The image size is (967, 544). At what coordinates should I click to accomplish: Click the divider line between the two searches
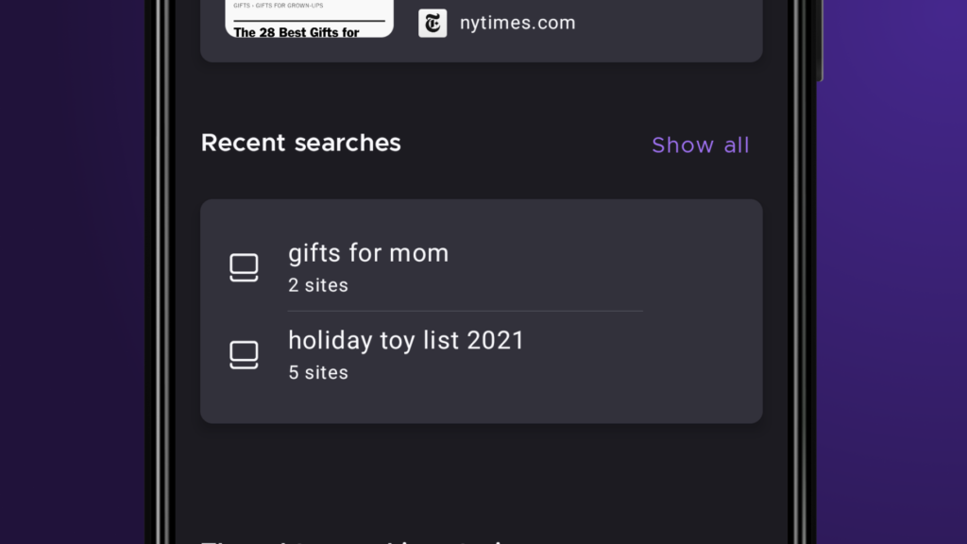pos(465,311)
